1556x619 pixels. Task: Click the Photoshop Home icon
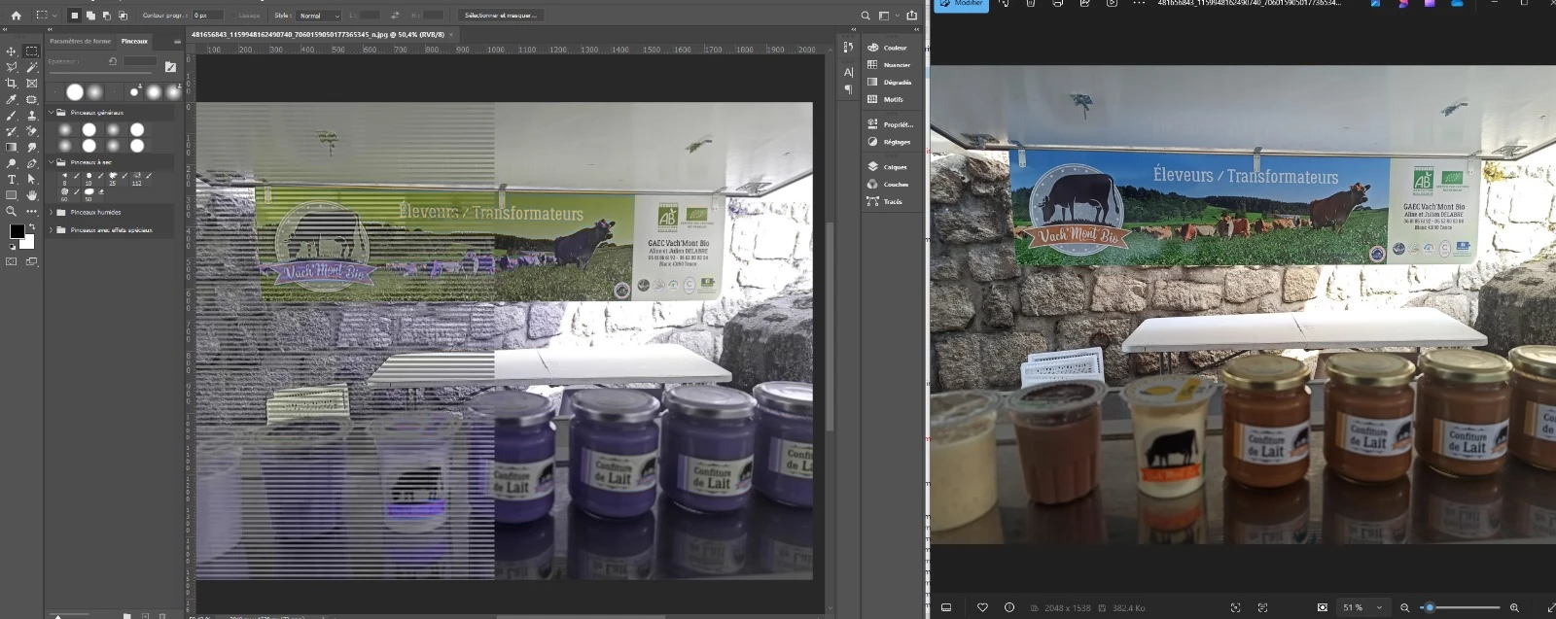[x=16, y=16]
